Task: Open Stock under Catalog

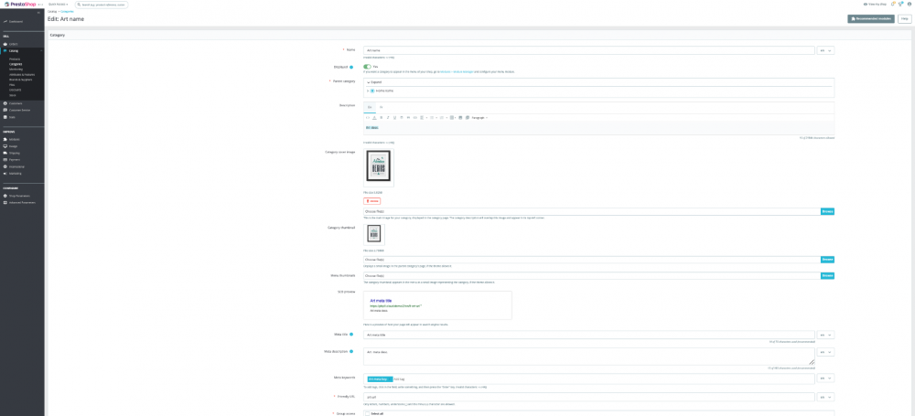Action: pyautogui.click(x=12, y=94)
